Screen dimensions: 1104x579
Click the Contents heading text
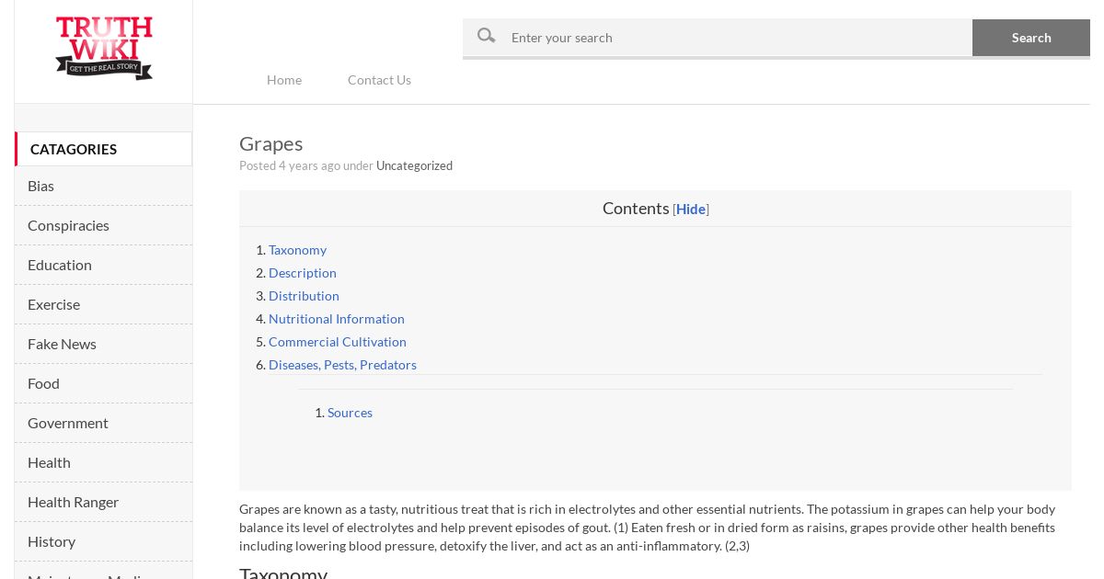(636, 209)
